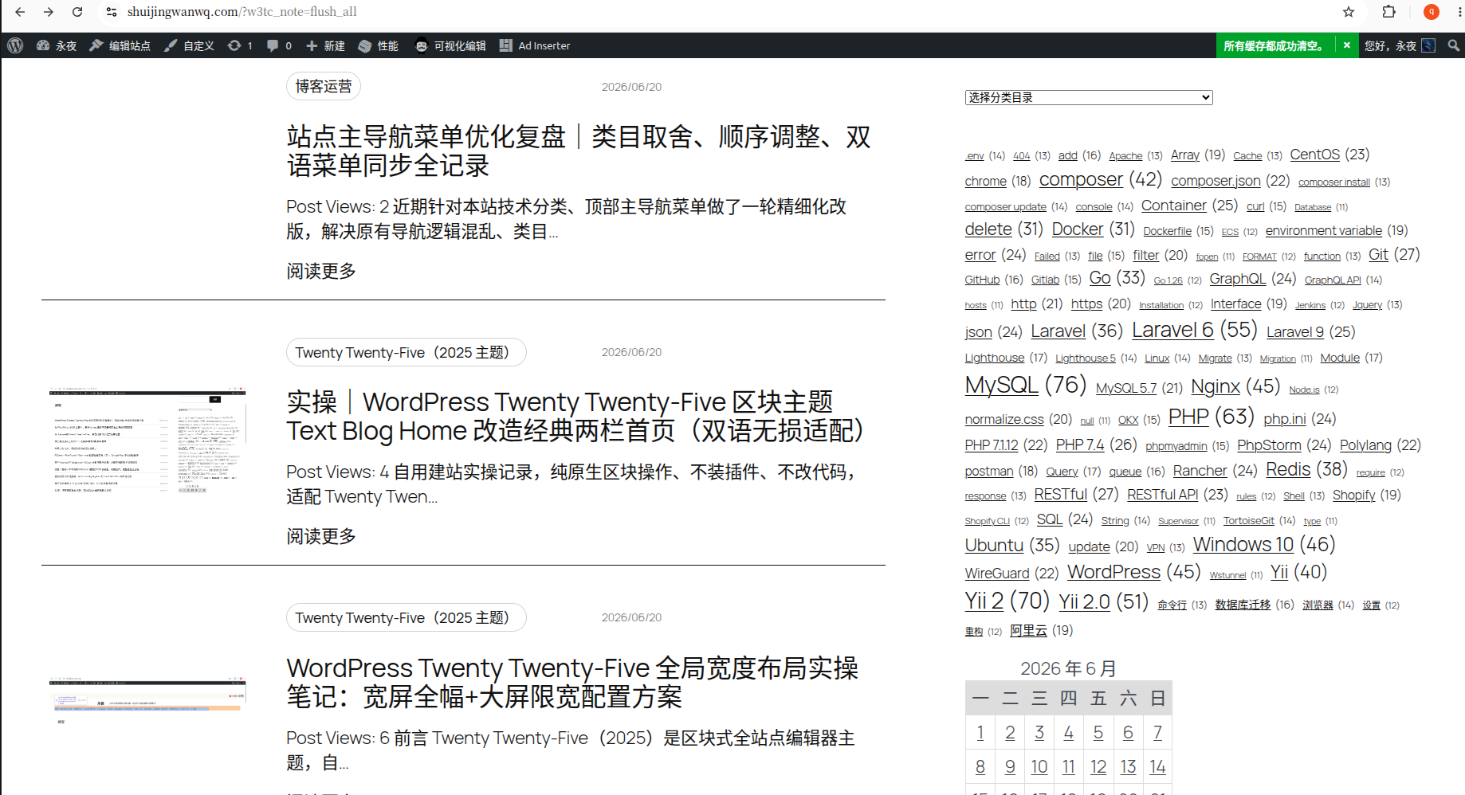Image resolution: width=1465 pixels, height=795 pixels.
Task: Open the CentOS (23) tag
Action: tap(1315, 155)
